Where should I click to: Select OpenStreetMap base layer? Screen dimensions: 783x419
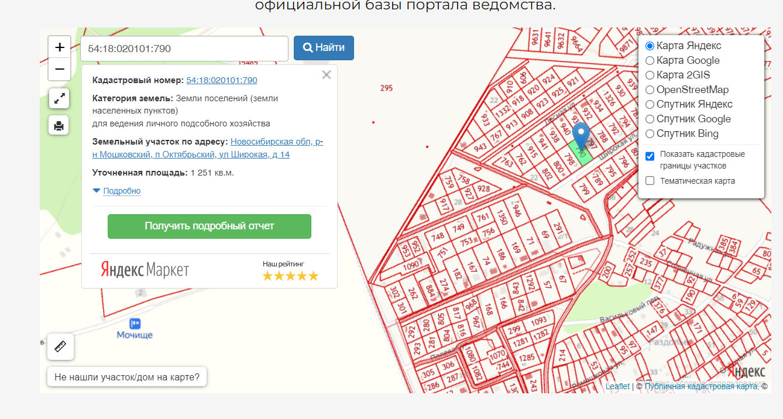[650, 90]
